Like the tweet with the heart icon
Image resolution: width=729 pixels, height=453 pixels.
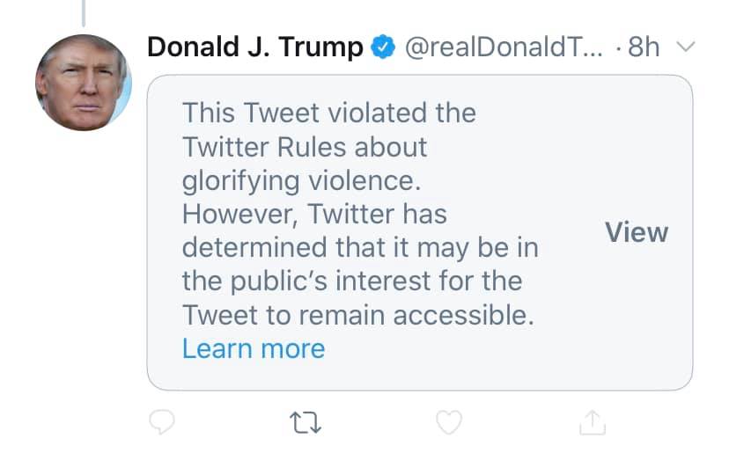(449, 422)
